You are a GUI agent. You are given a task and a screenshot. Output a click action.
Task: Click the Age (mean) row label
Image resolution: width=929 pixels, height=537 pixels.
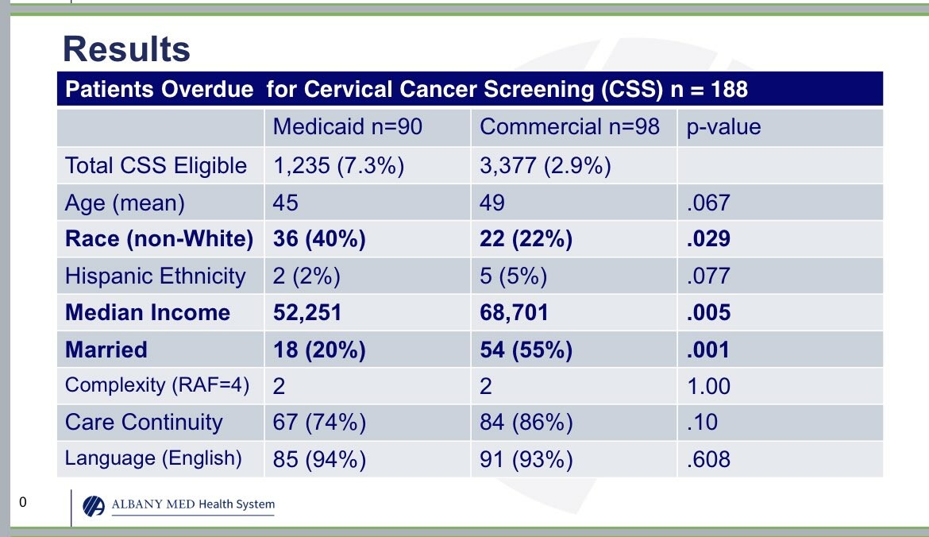[x=125, y=203]
